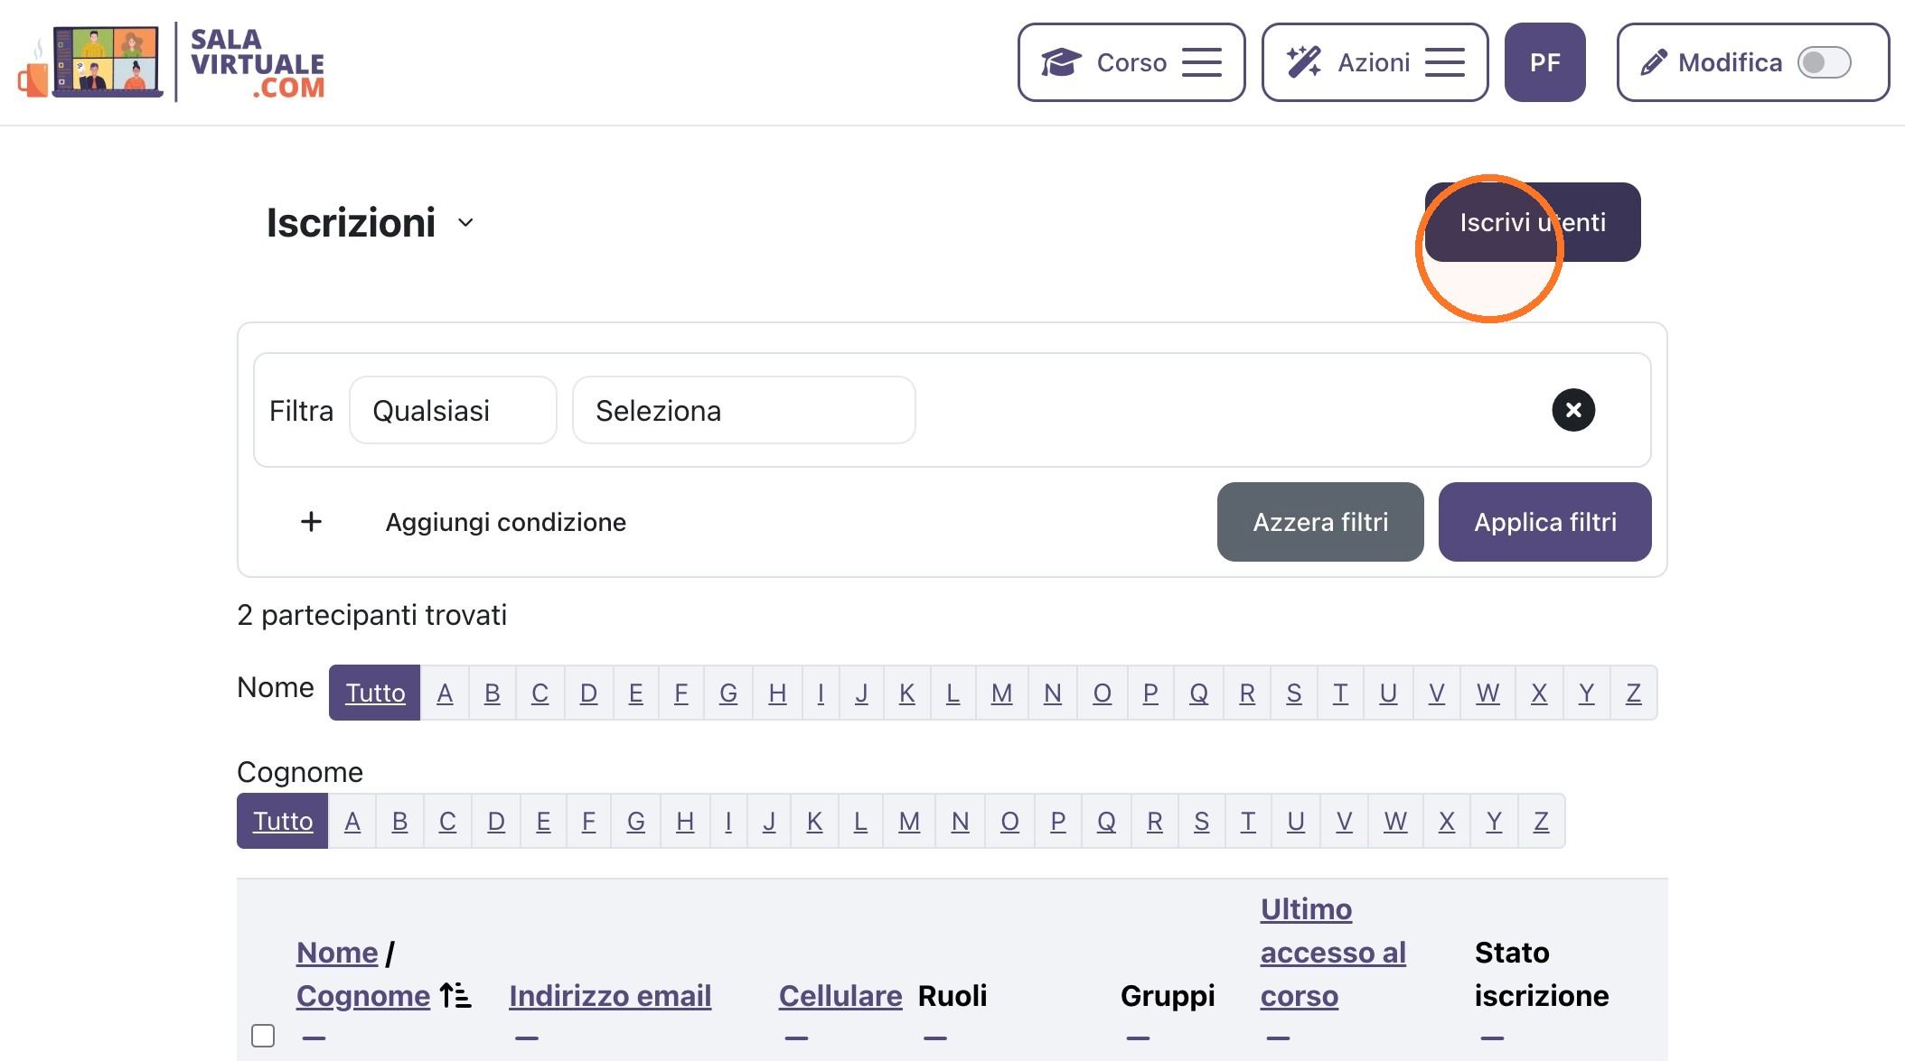The width and height of the screenshot is (1905, 1061).
Task: Click the plus icon beside Aggiungi condizione
Action: [x=311, y=522]
